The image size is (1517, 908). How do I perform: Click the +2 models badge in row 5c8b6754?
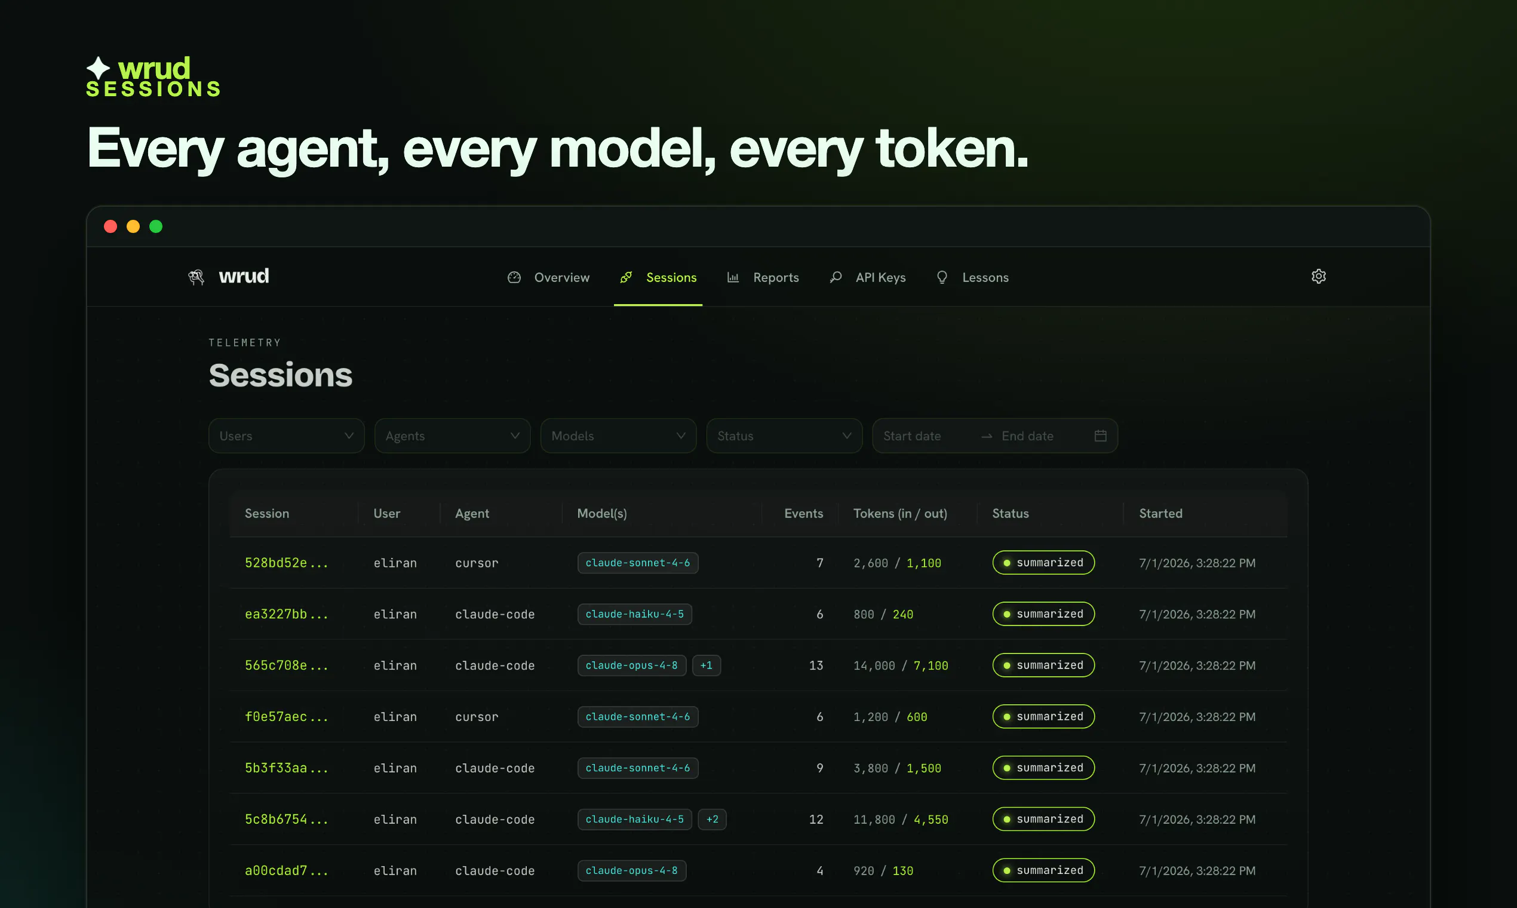[713, 819]
